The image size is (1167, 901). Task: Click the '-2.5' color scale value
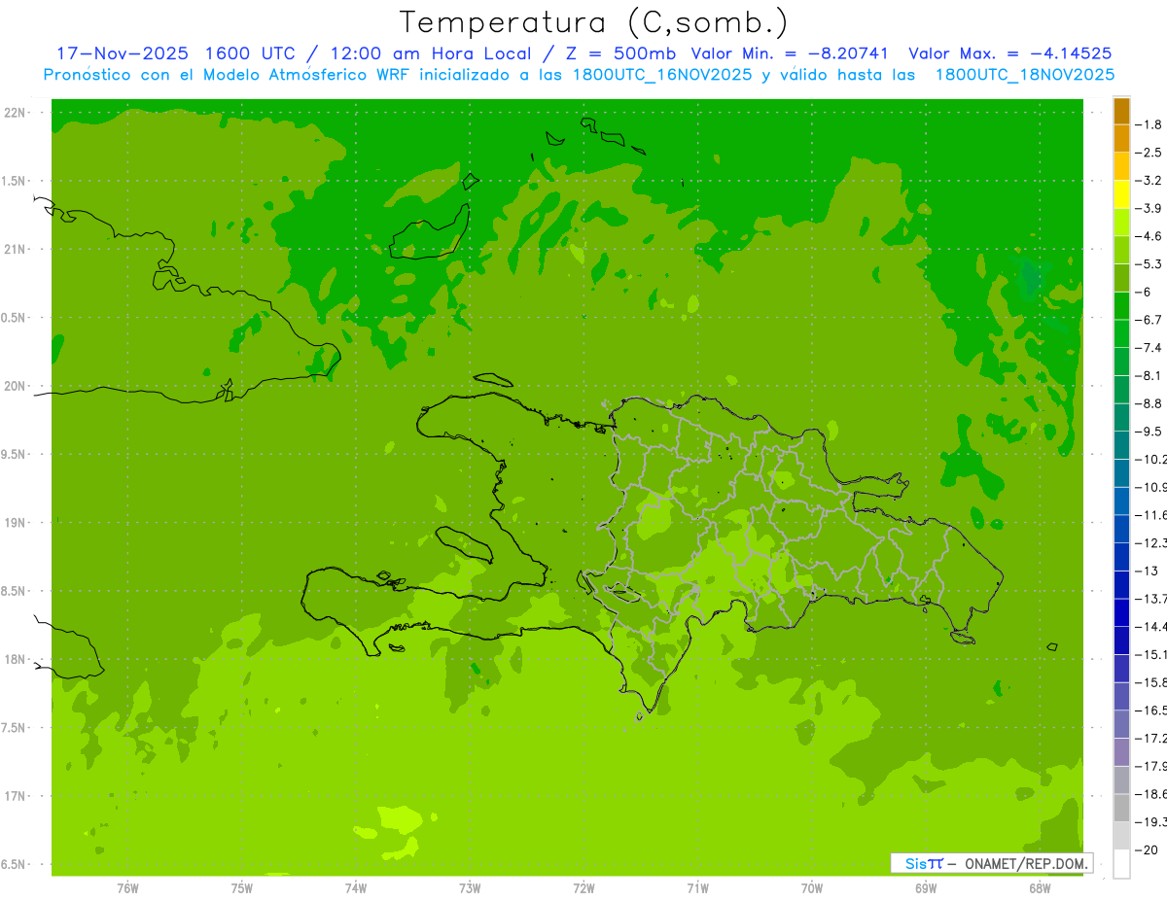click(1149, 153)
